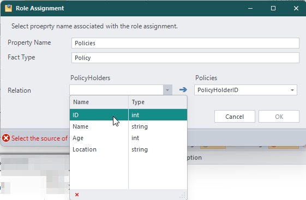Open the PolicyHolderID Policies combo box
This screenshot has height=200, width=306.
[x=245, y=90]
